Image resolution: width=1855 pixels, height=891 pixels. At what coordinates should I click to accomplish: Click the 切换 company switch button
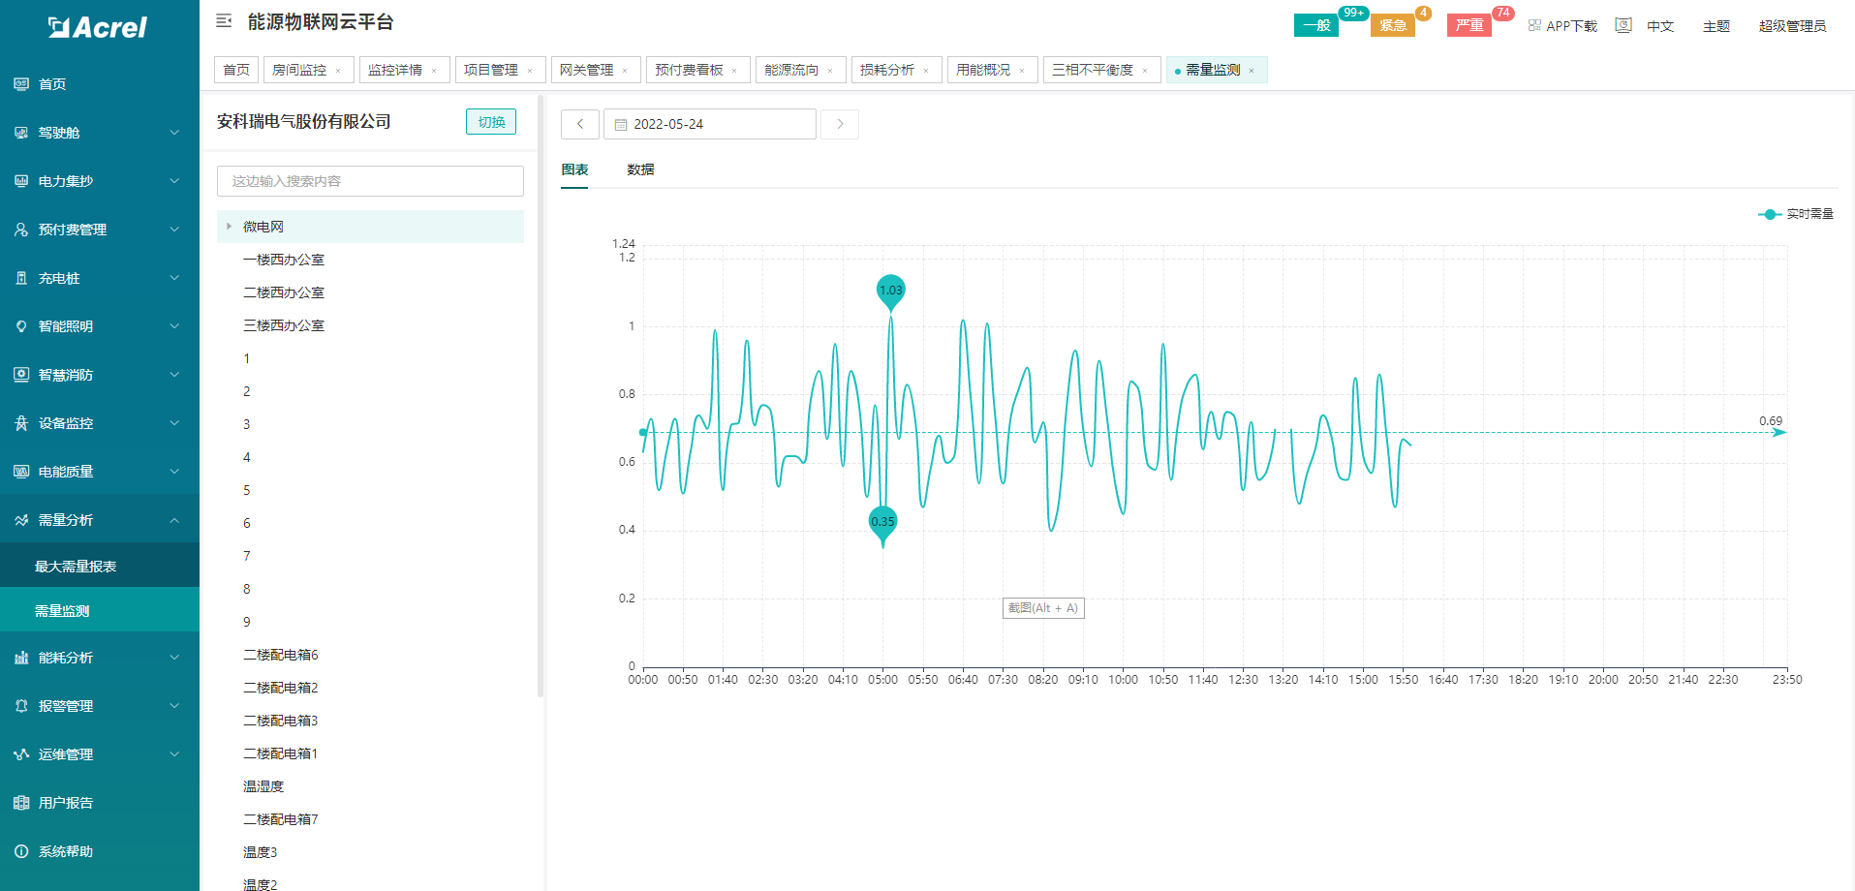pos(491,122)
